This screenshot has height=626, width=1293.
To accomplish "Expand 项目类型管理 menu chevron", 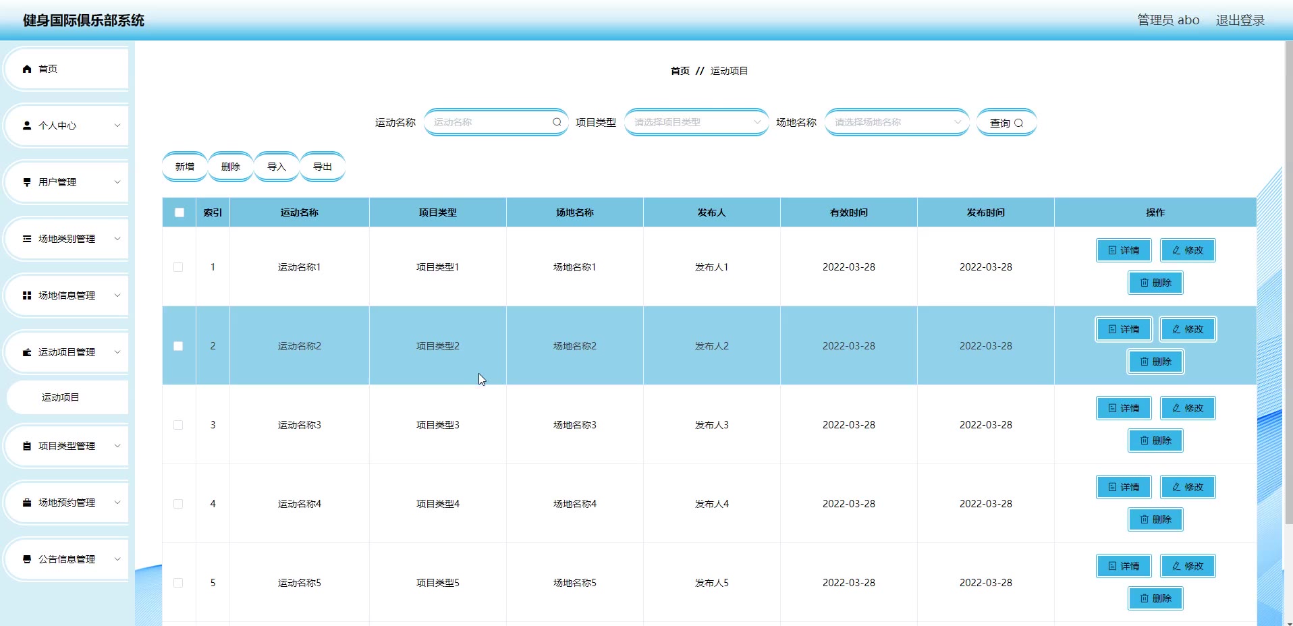I will (x=117, y=446).
